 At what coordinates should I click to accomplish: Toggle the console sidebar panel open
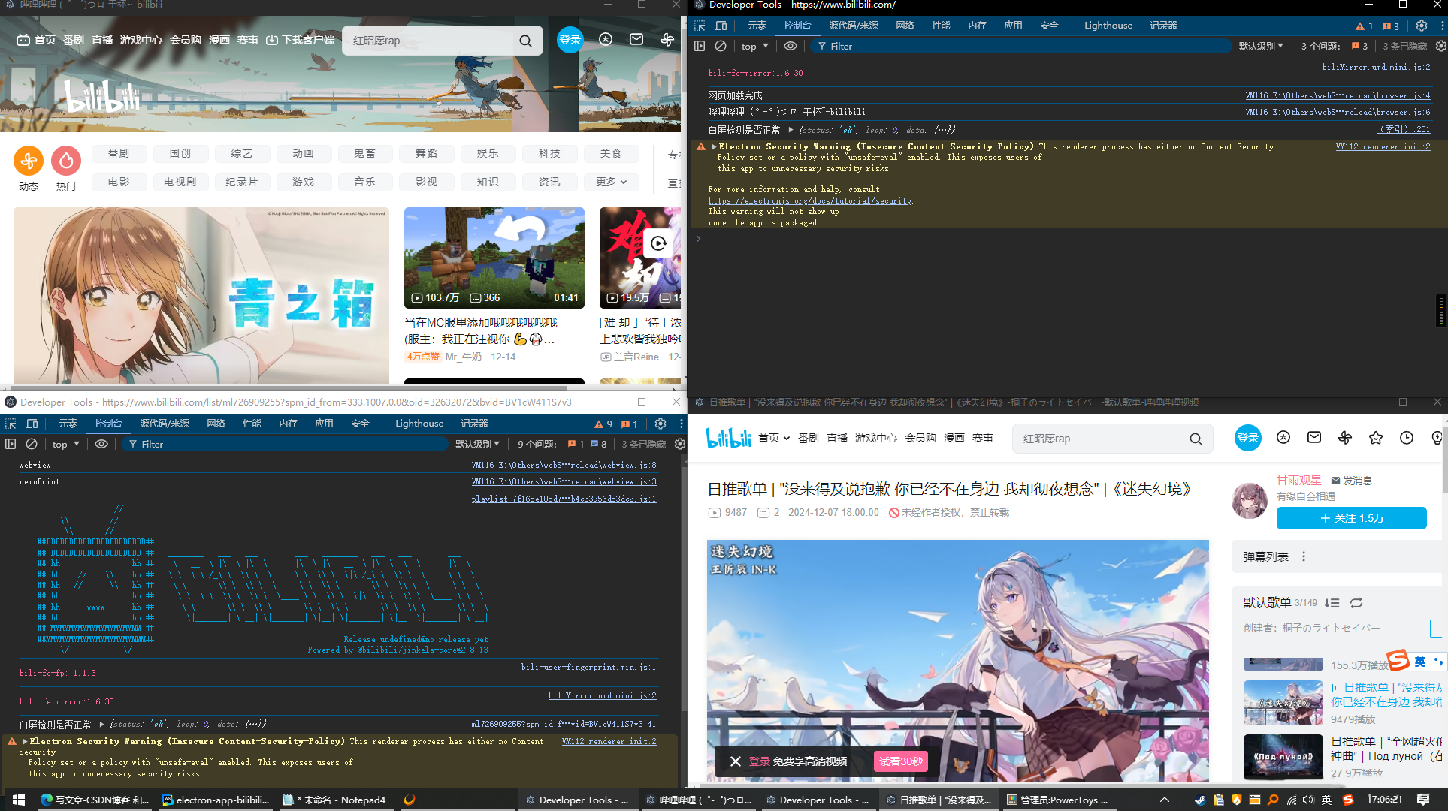coord(699,46)
